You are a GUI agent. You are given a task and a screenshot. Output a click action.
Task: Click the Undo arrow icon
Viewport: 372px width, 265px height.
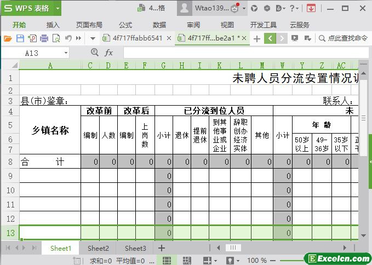click(x=68, y=38)
